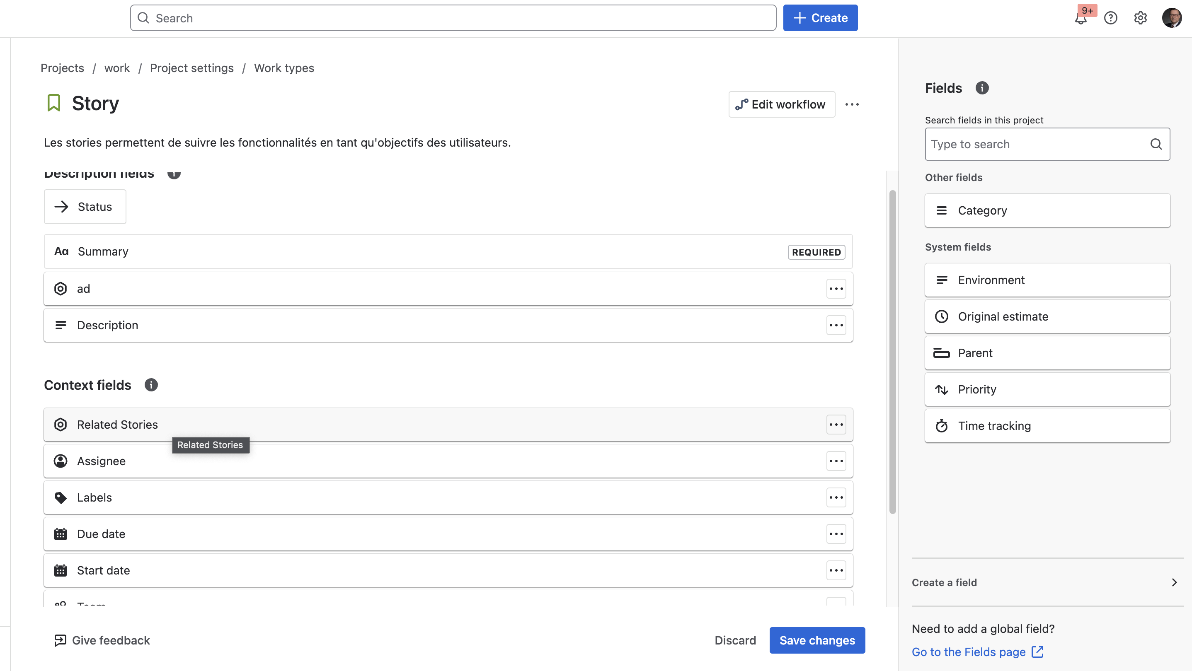
Task: Open more options for Labels field
Action: (836, 497)
